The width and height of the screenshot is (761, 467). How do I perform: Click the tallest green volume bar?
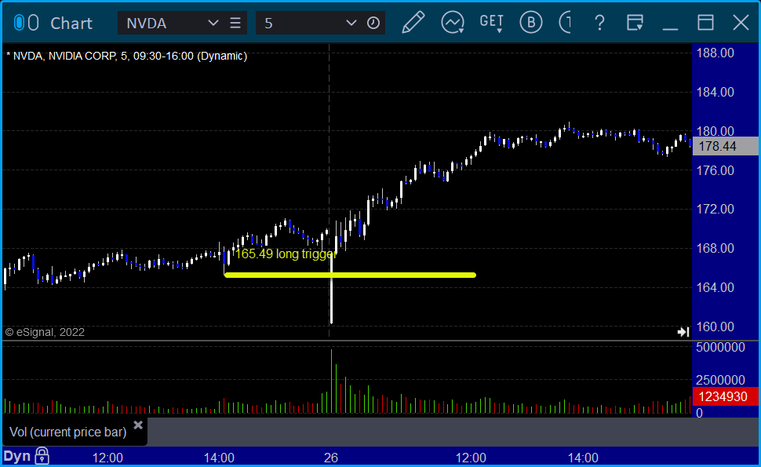[332, 381]
